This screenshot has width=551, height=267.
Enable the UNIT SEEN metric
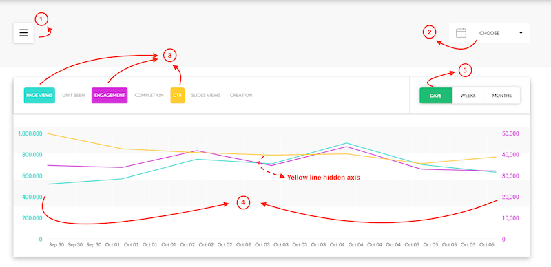[74, 95]
